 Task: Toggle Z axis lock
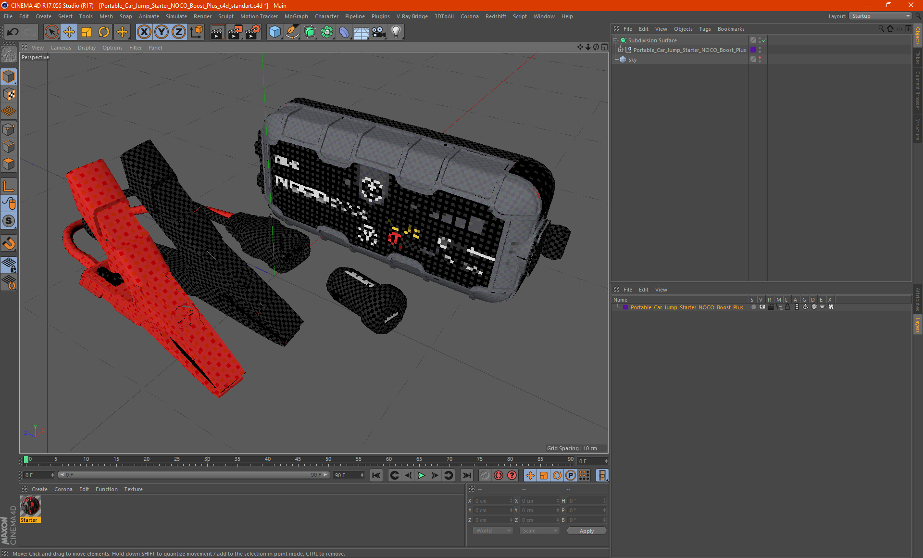pos(179,32)
